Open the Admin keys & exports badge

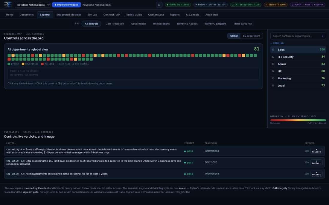[307, 4]
